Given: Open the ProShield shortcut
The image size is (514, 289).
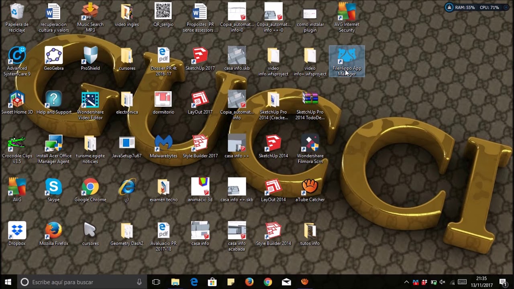Looking at the screenshot, I should point(90,59).
